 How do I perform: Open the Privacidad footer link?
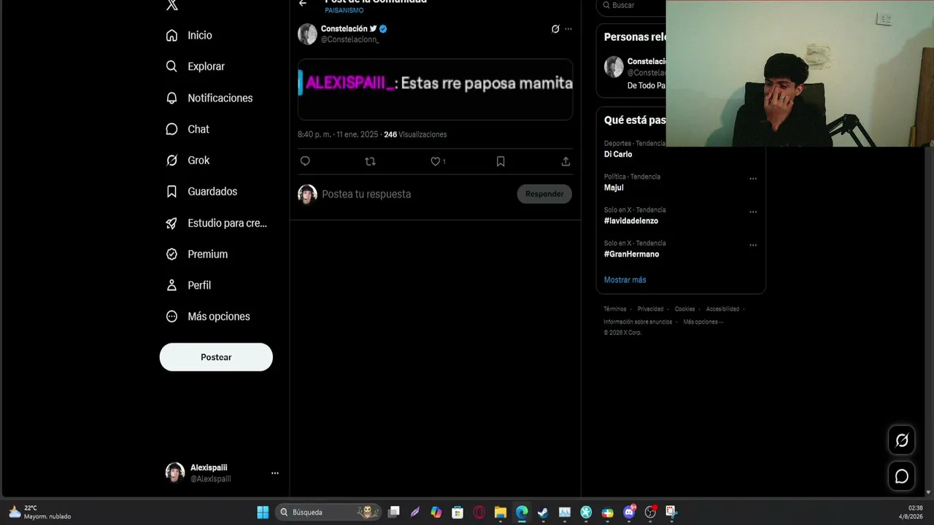[x=650, y=309]
